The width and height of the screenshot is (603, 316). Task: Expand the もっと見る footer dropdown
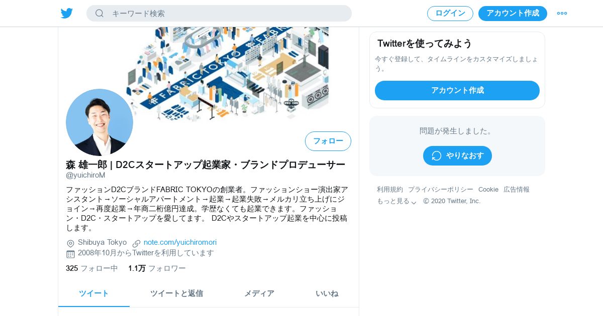[396, 201]
